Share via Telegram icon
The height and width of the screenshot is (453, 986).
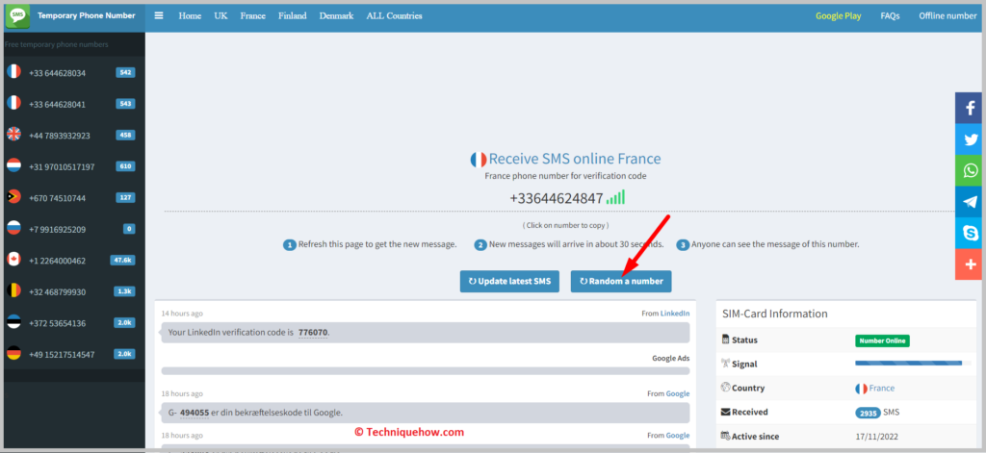tap(971, 202)
